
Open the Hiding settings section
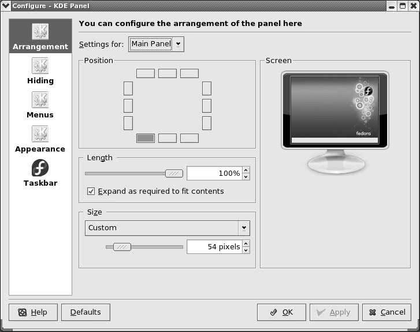pyautogui.click(x=40, y=71)
